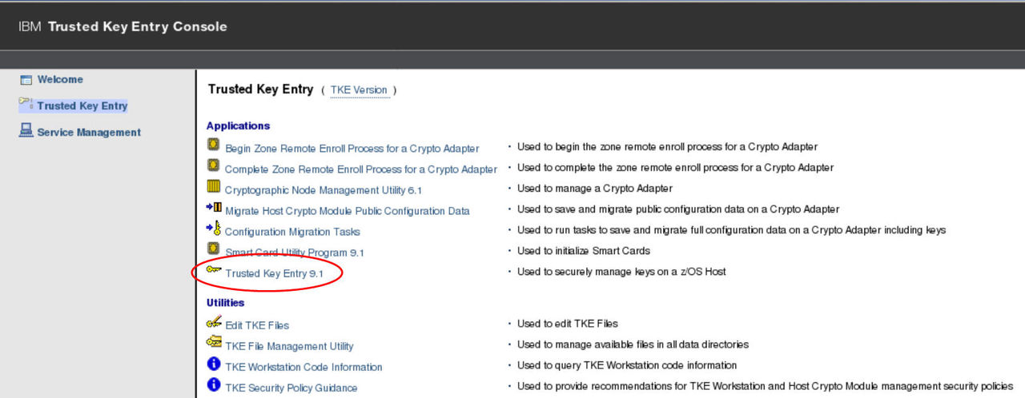Click description 'Used to save and migrate public configuration data'

coord(678,209)
